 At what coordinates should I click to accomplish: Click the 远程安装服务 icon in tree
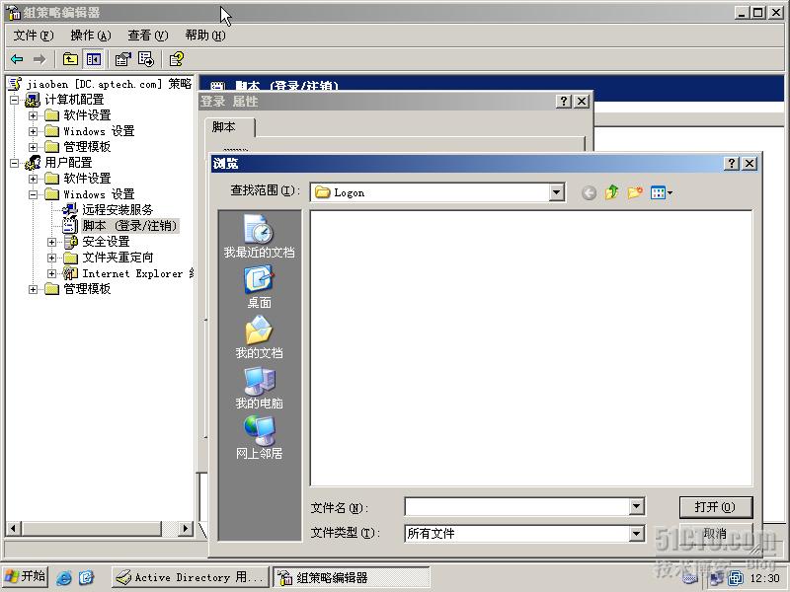pyautogui.click(x=69, y=209)
